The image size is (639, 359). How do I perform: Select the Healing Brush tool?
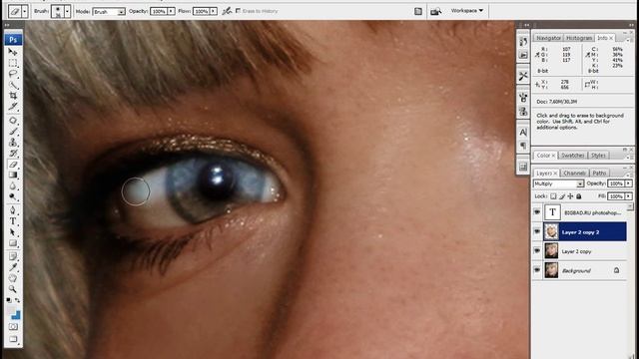point(13,121)
